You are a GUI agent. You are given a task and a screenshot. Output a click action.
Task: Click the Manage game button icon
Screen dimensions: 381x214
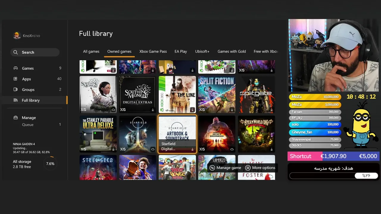[x=212, y=168]
